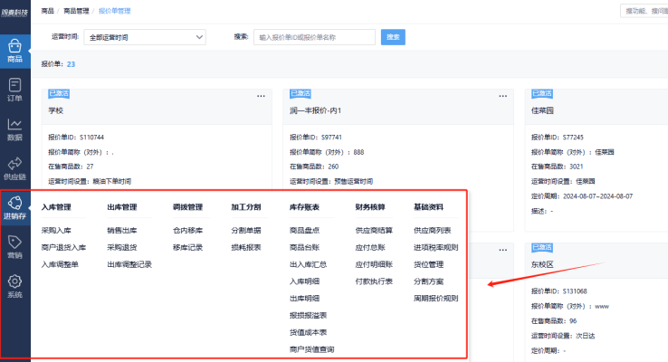Choose 周期报价规则 menu entry
668x362 pixels.
click(435, 298)
